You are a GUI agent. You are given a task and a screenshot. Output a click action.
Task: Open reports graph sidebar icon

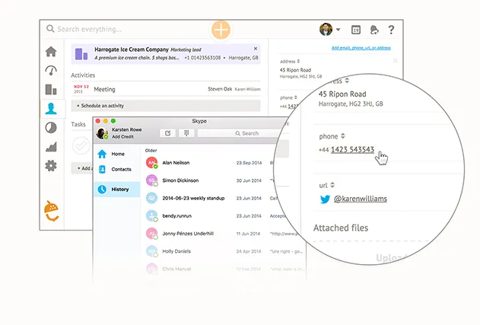[51, 146]
